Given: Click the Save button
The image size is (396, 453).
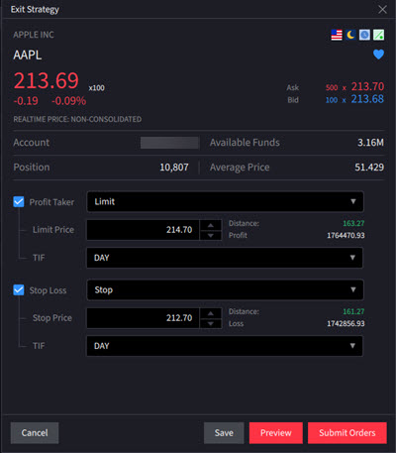Looking at the screenshot, I should point(224,433).
